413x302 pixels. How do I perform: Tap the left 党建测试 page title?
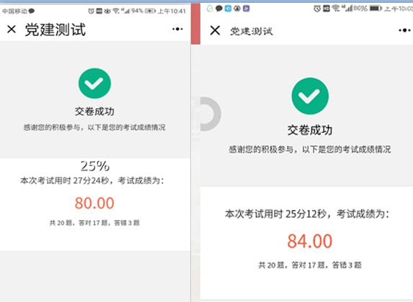pyautogui.click(x=55, y=29)
